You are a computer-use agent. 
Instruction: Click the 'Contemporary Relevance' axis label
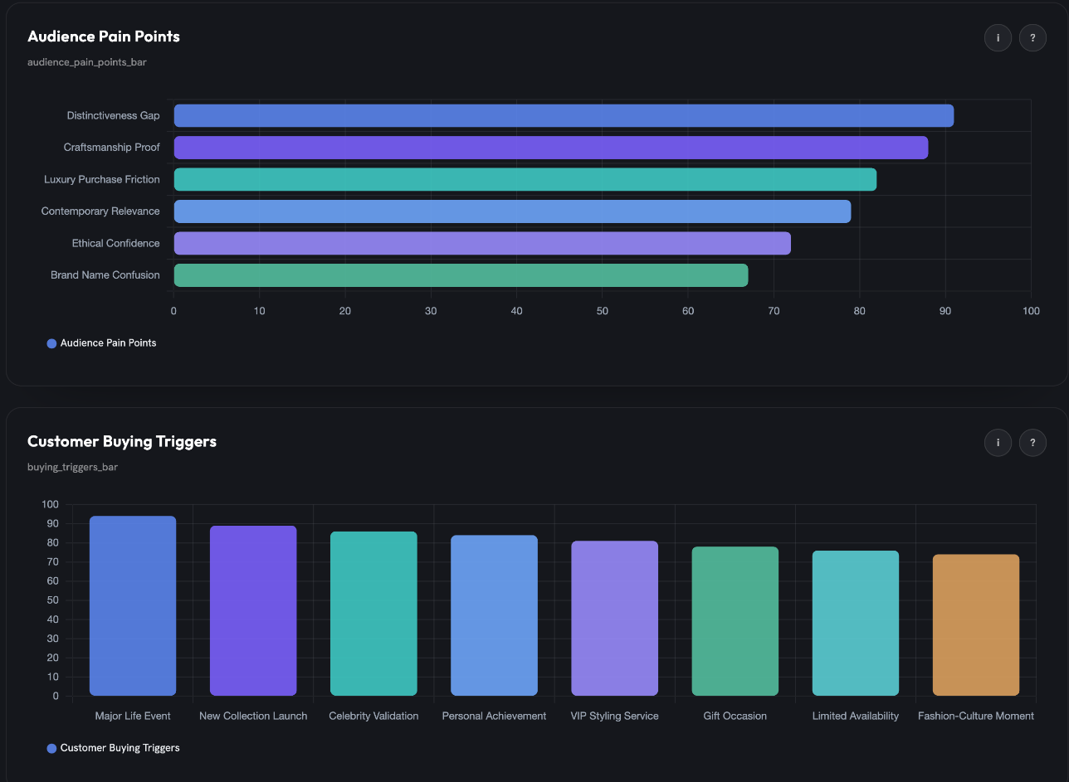coord(100,211)
